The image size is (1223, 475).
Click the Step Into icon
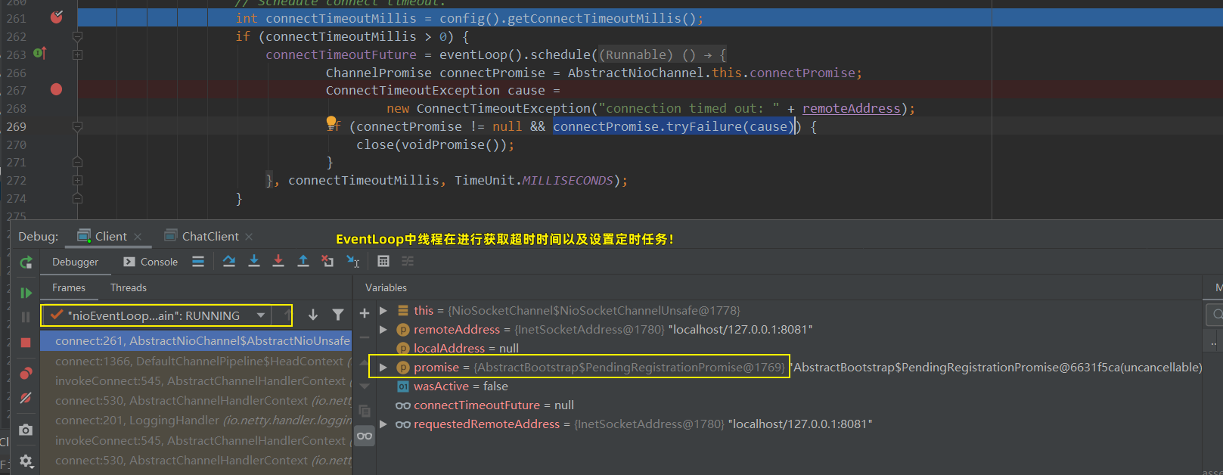pos(254,261)
